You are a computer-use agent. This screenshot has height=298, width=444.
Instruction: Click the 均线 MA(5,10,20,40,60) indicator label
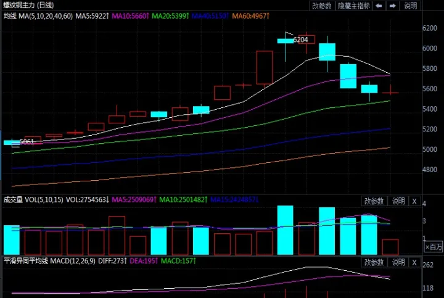click(x=38, y=15)
